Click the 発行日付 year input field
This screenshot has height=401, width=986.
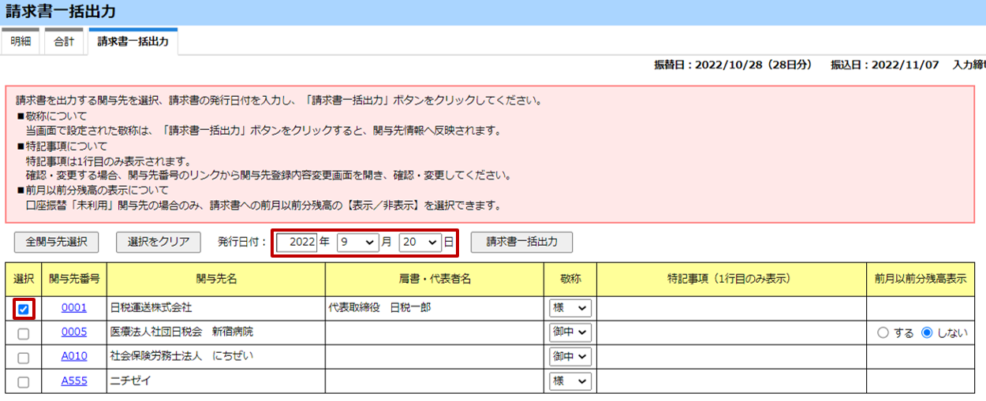(x=297, y=243)
